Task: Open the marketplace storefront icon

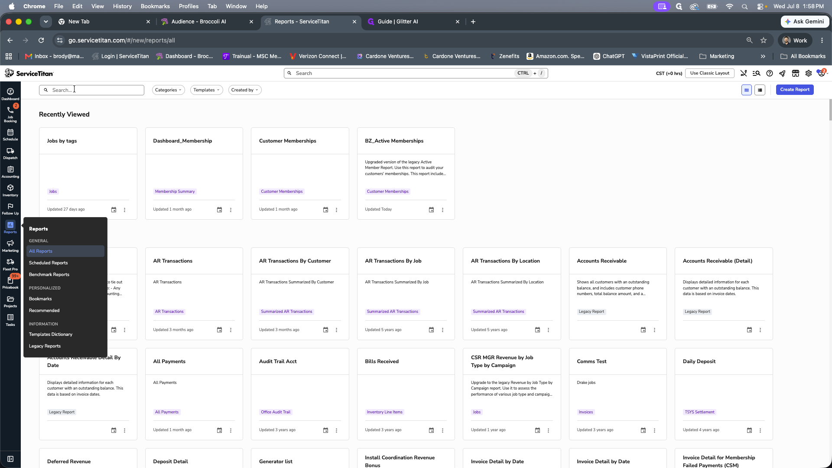Action: [795, 73]
